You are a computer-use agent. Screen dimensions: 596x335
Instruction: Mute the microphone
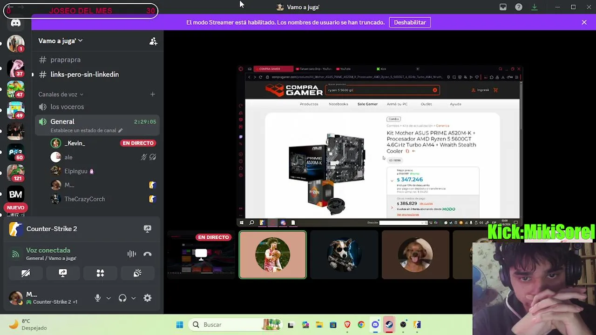coord(98,298)
